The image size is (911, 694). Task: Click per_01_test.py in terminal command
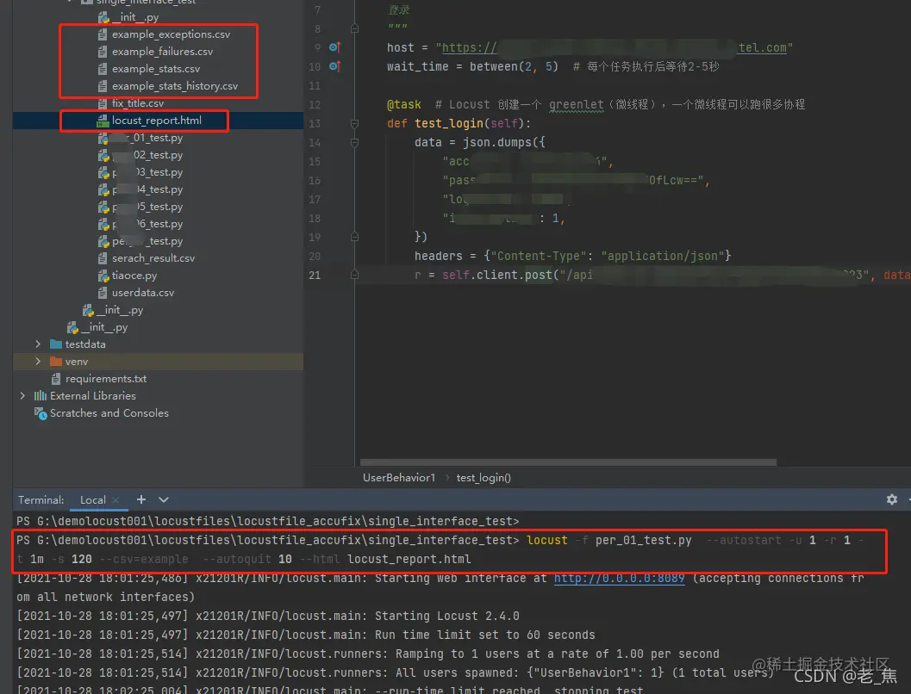click(x=643, y=540)
